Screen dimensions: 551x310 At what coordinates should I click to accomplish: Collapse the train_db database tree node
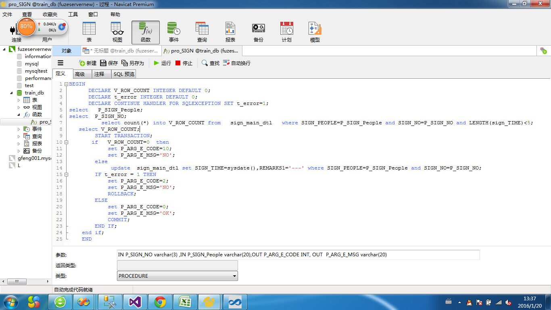click(12, 93)
